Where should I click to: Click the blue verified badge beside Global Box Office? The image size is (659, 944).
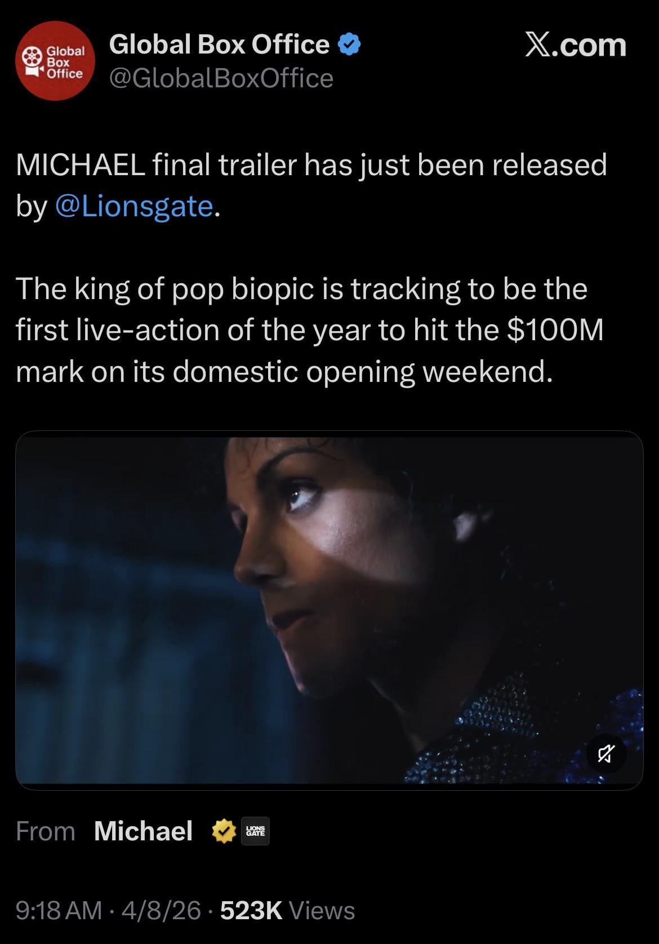(x=349, y=44)
